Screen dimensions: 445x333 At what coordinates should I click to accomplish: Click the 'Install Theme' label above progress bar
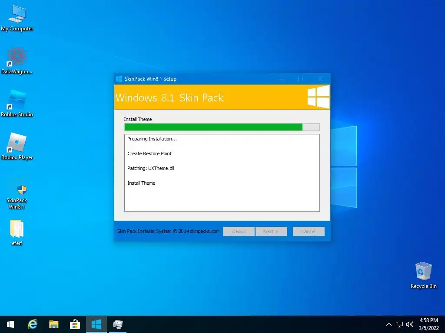(x=138, y=119)
